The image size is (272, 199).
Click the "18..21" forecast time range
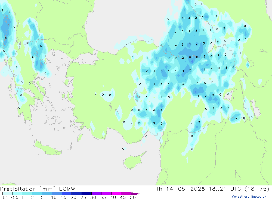coord(218,189)
